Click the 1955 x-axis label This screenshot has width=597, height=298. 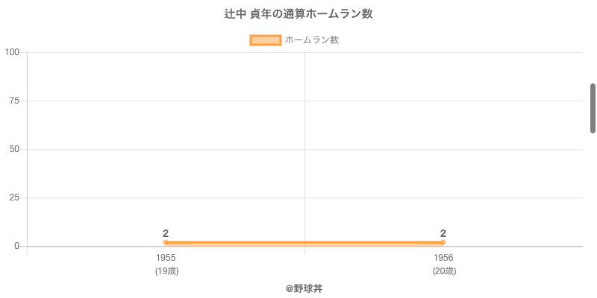[166, 258]
